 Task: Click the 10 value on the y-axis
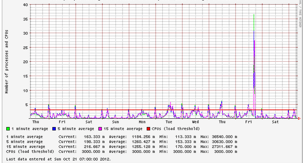(x=25, y=90)
